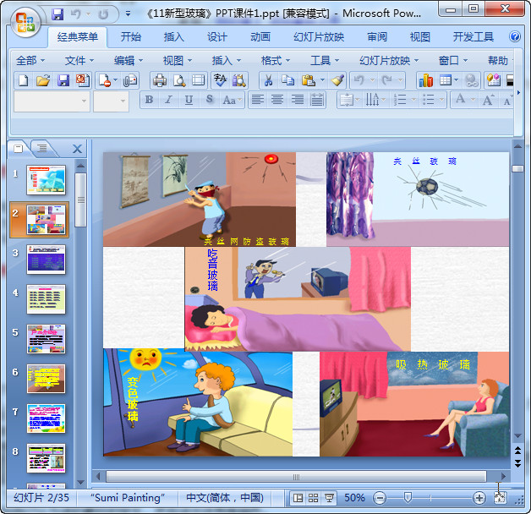Open the 工具 menu
This screenshot has width=531, height=514.
[325, 61]
